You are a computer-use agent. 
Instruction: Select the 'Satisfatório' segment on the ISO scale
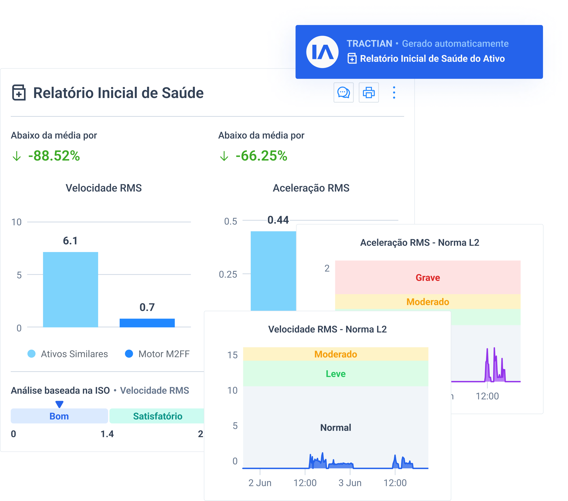point(158,416)
